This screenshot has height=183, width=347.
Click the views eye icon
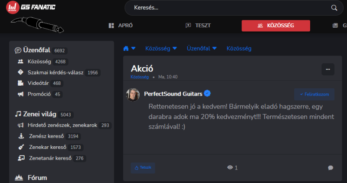pyautogui.click(x=230, y=167)
